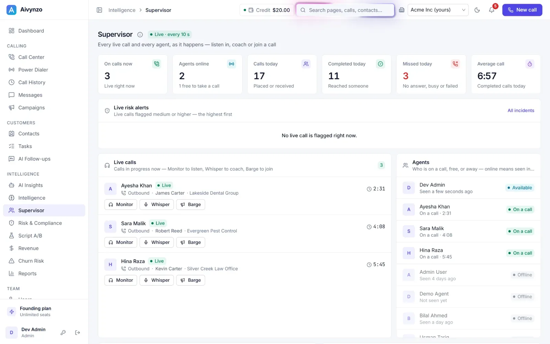The height and width of the screenshot is (344, 550).
Task: Select Dev Admin agent row avatar
Action: [409, 188]
